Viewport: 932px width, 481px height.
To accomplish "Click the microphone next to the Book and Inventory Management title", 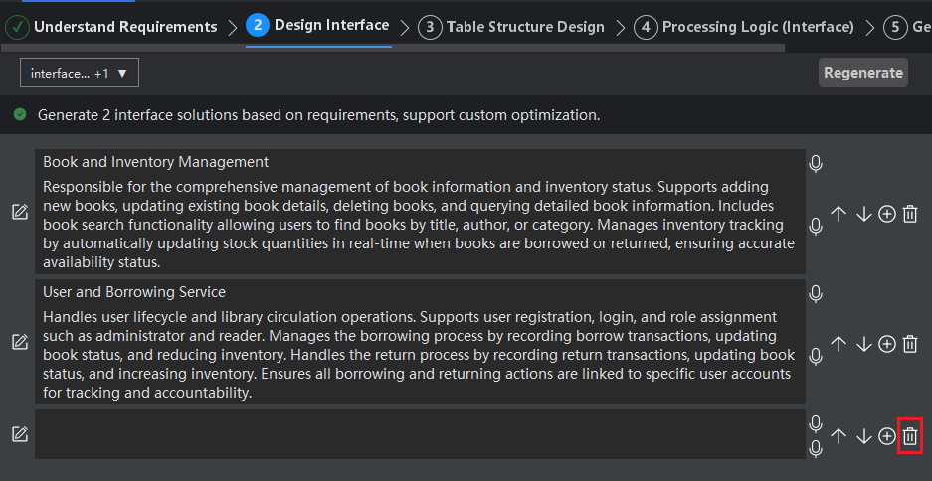I will tap(816, 164).
